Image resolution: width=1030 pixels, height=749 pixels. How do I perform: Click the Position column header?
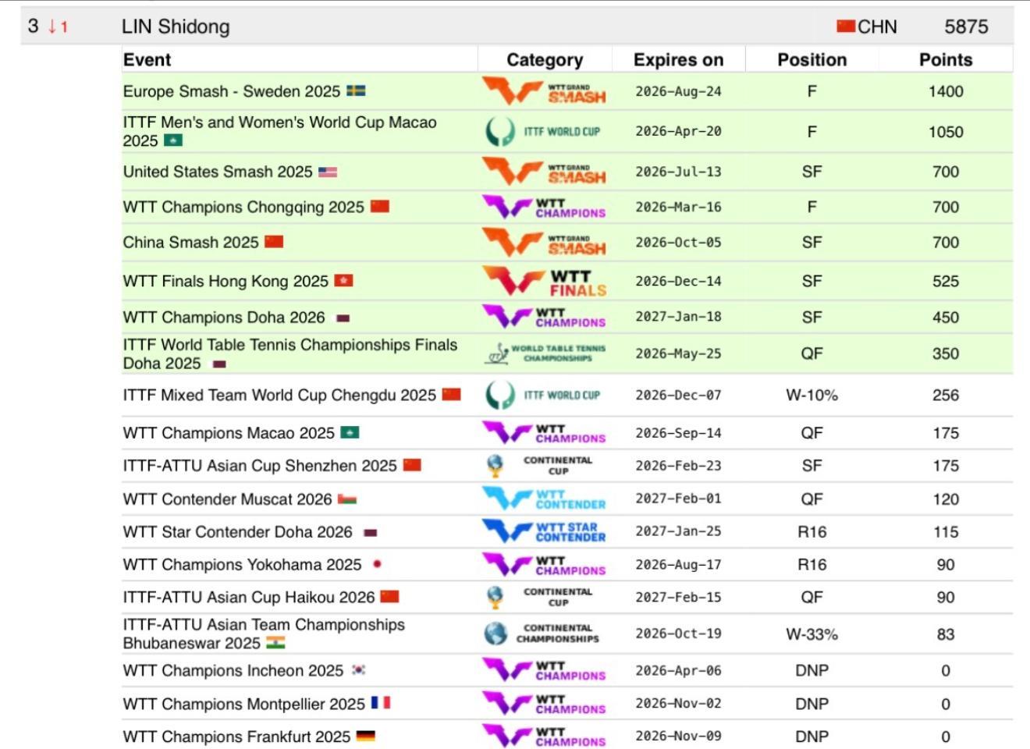812,60
